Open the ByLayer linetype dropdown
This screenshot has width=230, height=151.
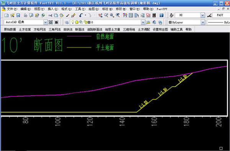[x=218, y=22]
